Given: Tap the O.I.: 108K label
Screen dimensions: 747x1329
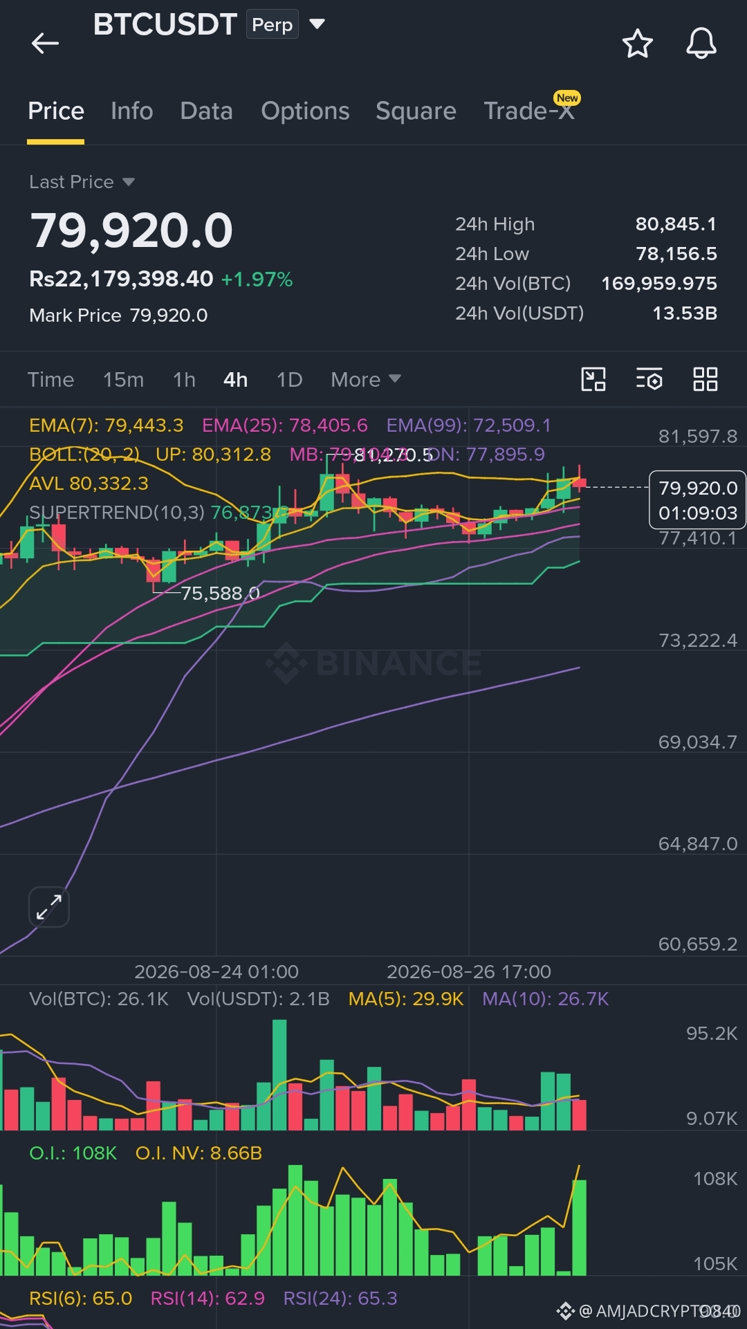Looking at the screenshot, I should pos(73,1153).
